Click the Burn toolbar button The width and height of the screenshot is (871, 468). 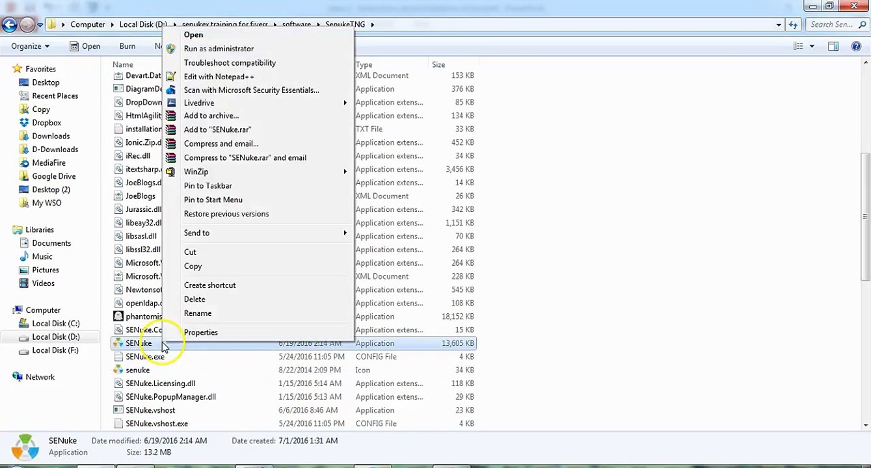tap(127, 46)
